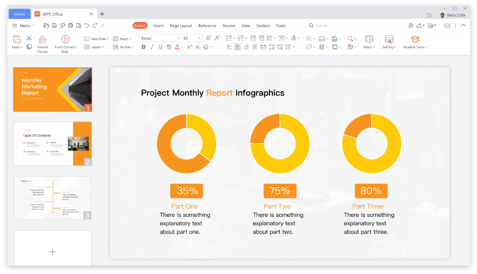477x274 pixels.
Task: Open the Replace tool
Action: pyautogui.click(x=351, y=47)
